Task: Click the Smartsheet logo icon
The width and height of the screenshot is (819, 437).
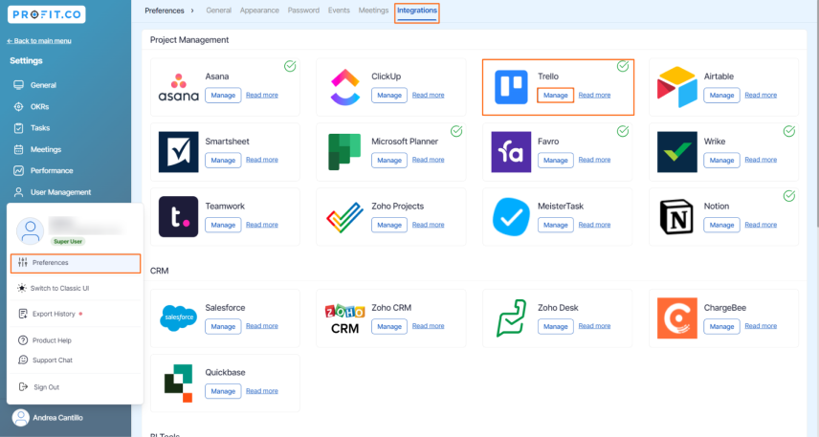Action: [179, 152]
